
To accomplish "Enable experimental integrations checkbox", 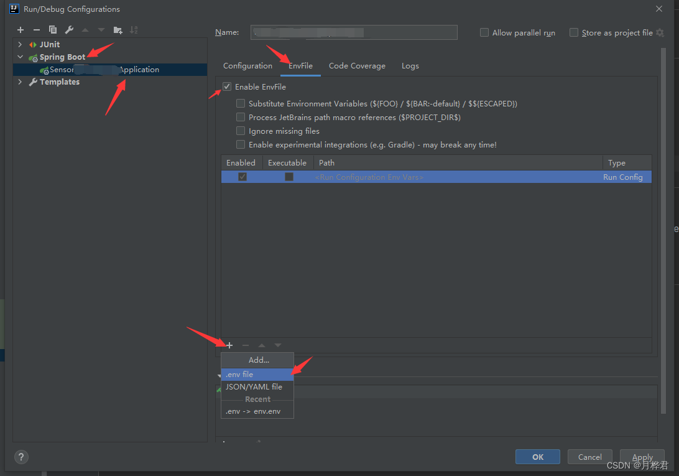I will click(241, 144).
